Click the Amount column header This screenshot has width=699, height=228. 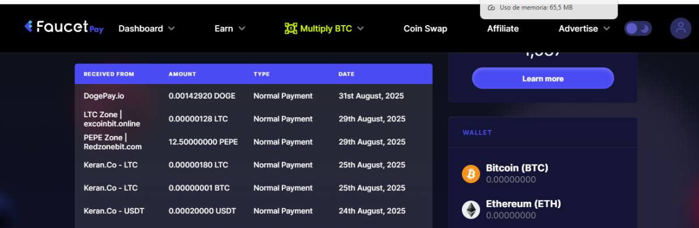point(182,74)
